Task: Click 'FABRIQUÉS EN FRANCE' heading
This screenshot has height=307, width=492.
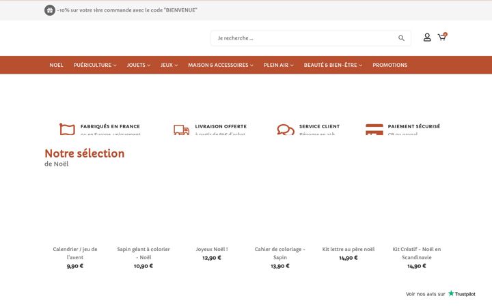Action: pyautogui.click(x=110, y=127)
